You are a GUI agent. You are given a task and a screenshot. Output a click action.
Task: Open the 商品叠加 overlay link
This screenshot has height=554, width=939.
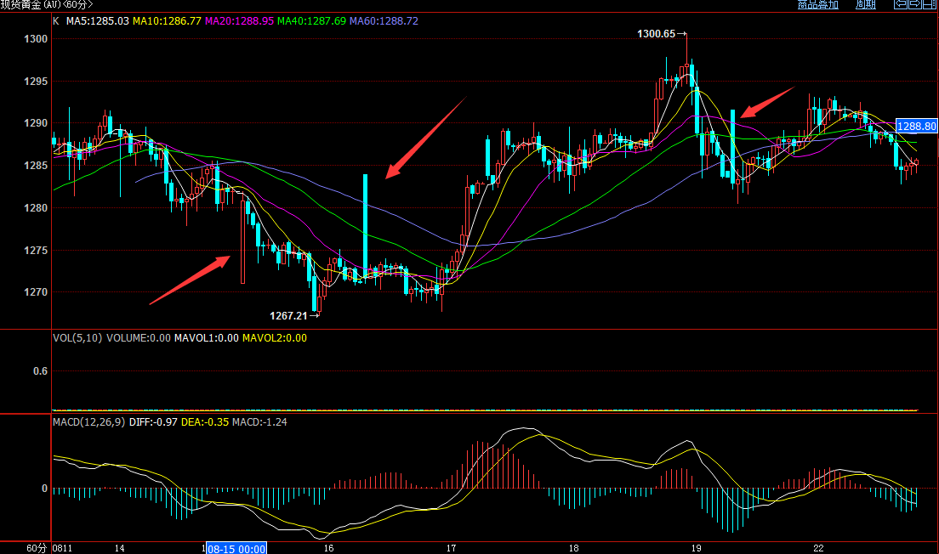coord(817,5)
